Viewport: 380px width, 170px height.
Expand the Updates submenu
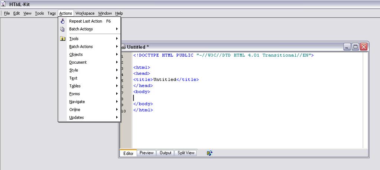click(x=90, y=118)
